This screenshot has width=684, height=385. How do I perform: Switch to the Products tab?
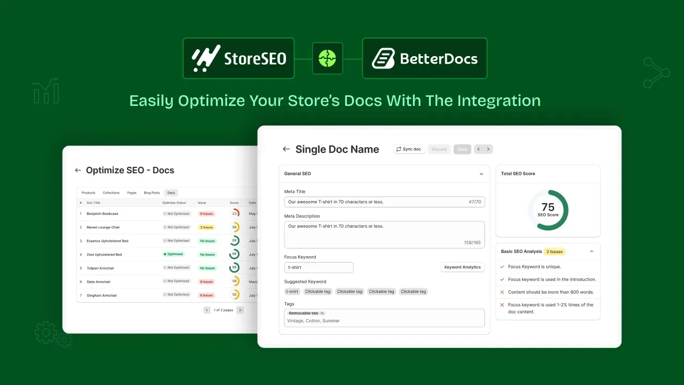tap(89, 192)
